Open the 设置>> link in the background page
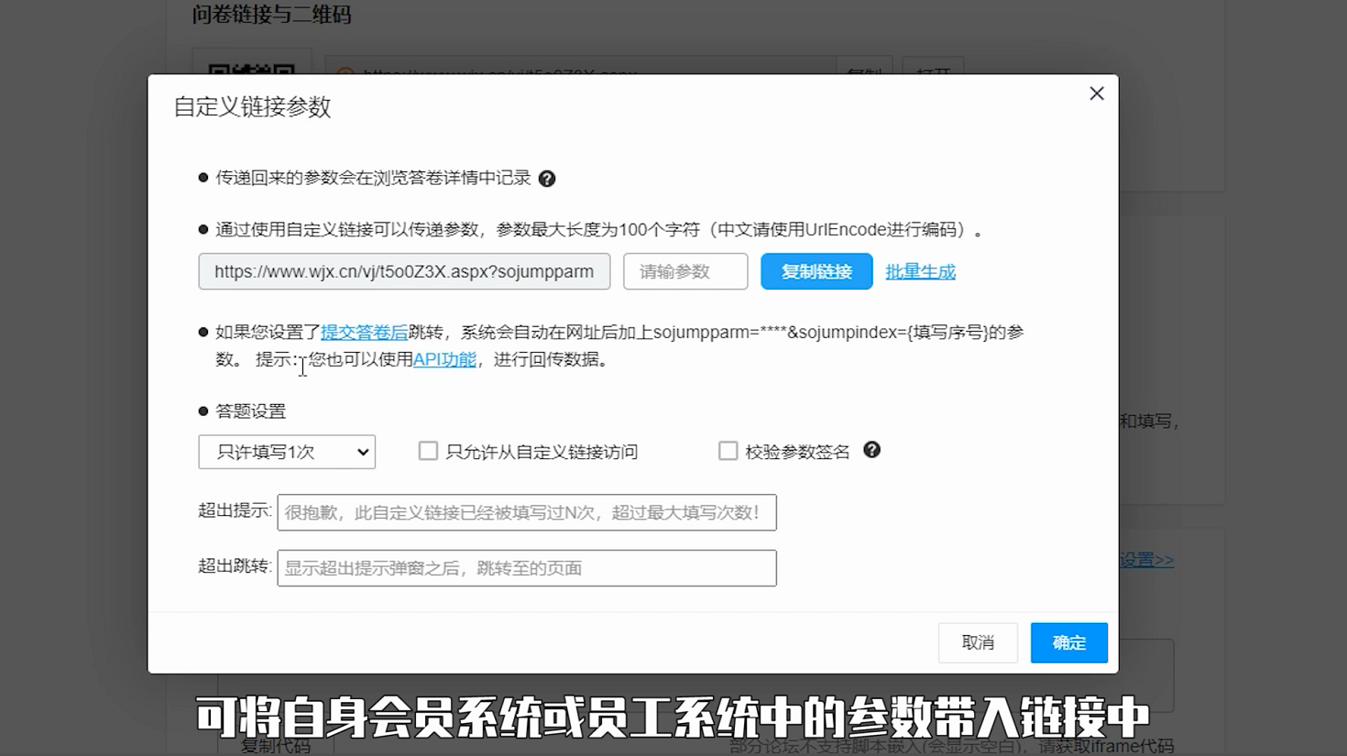Image resolution: width=1347 pixels, height=756 pixels. [1146, 560]
